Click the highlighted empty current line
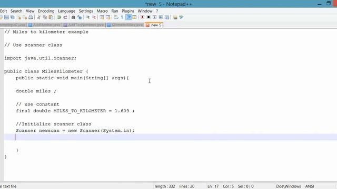 pyautogui.click(x=171, y=137)
